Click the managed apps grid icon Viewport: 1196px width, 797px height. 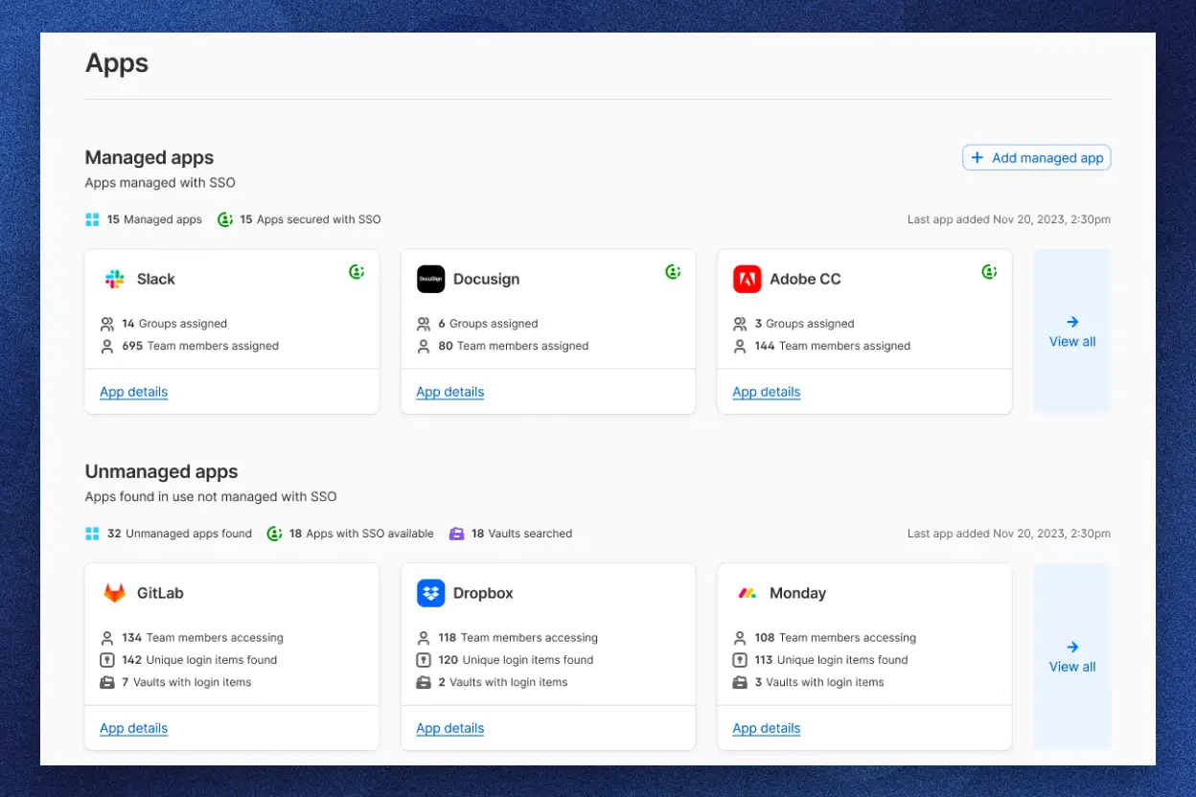[x=92, y=219]
